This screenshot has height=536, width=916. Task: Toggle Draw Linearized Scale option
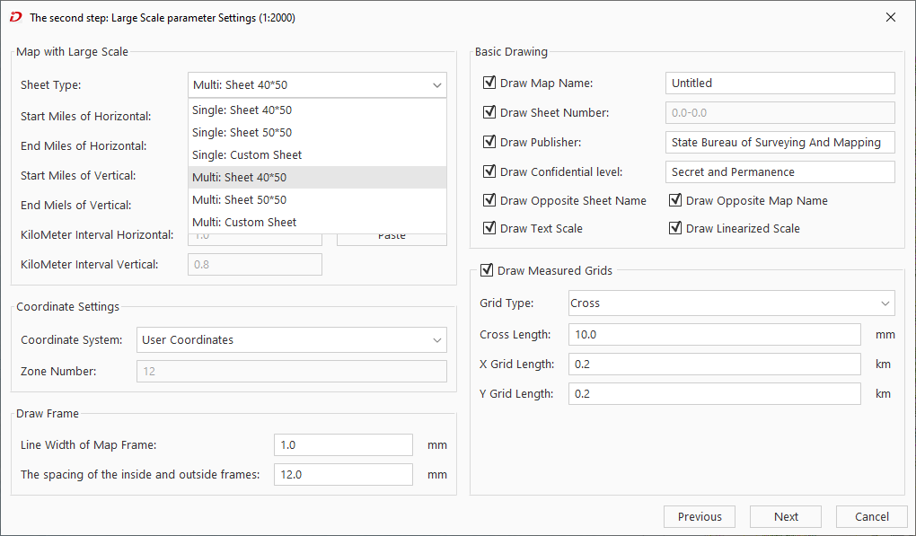[x=675, y=228]
